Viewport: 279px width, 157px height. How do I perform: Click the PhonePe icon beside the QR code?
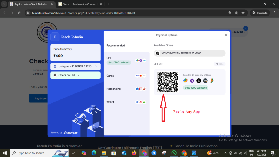(x=192, y=81)
